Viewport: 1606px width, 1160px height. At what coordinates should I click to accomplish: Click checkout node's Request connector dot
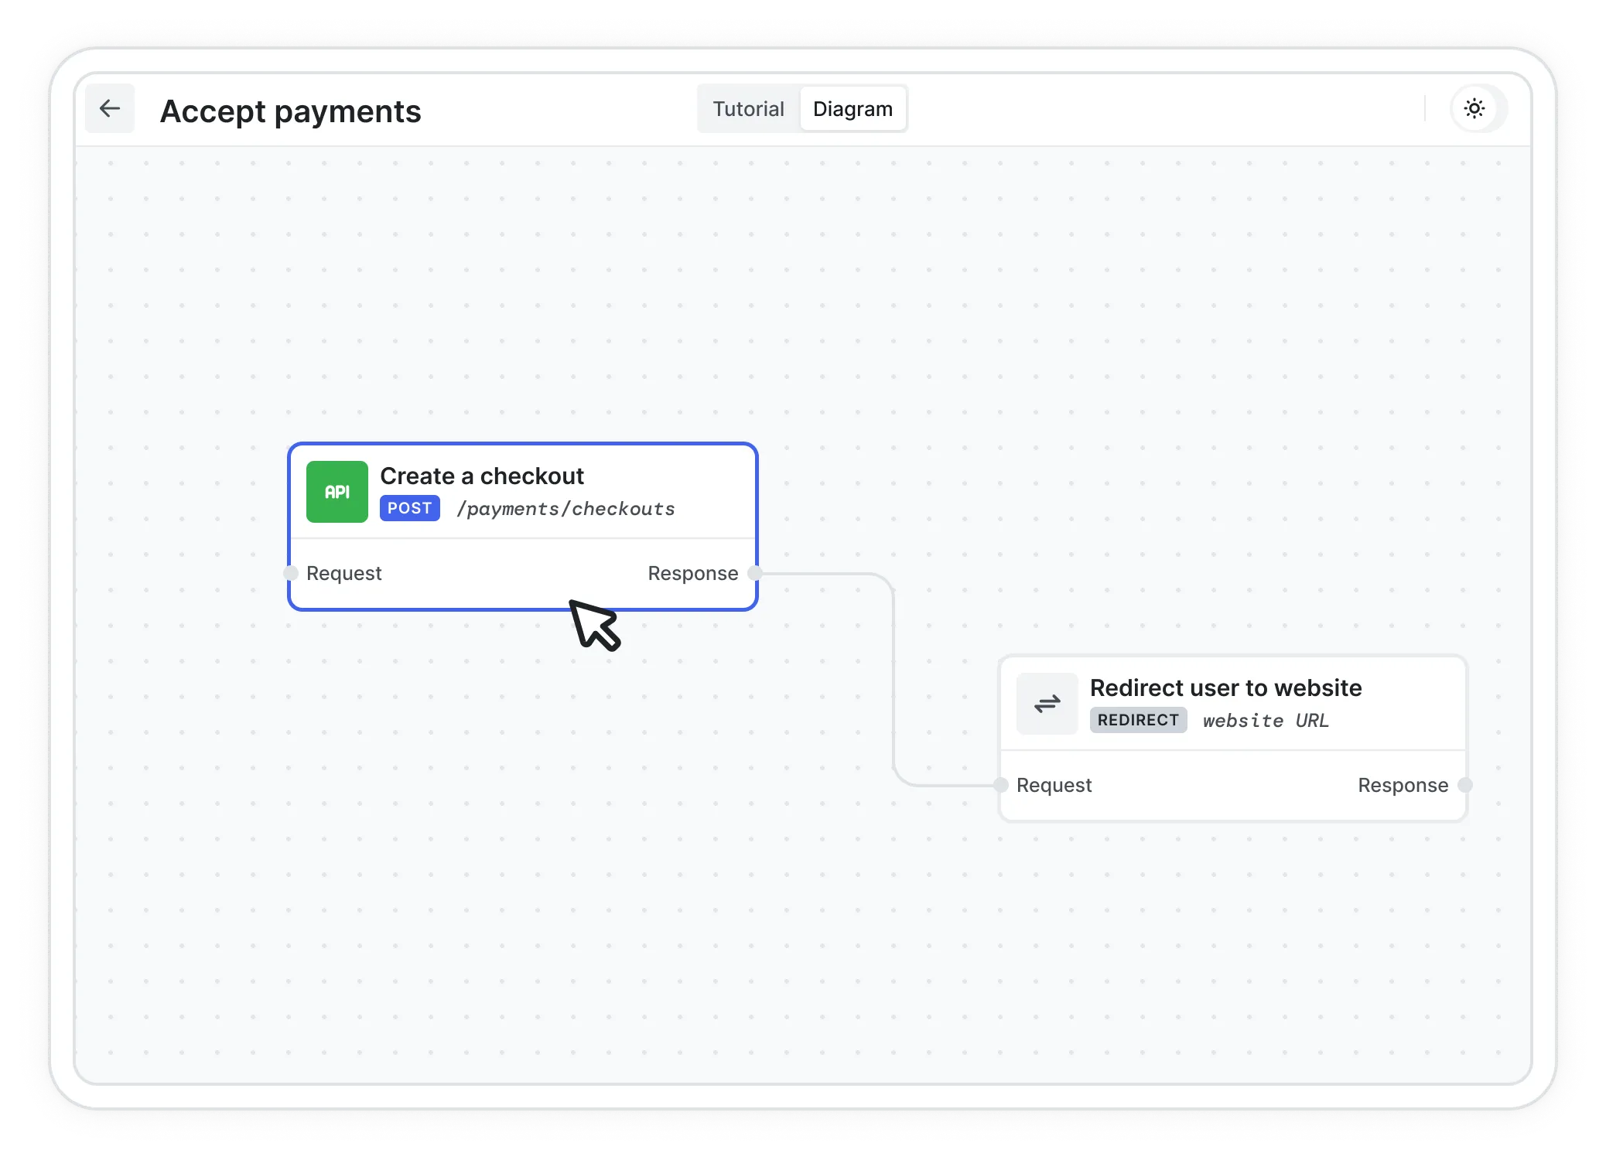pyautogui.click(x=291, y=573)
